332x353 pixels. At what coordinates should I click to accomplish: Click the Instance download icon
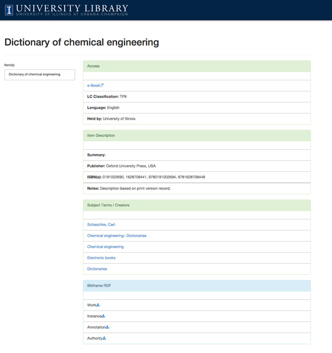pyautogui.click(x=103, y=316)
